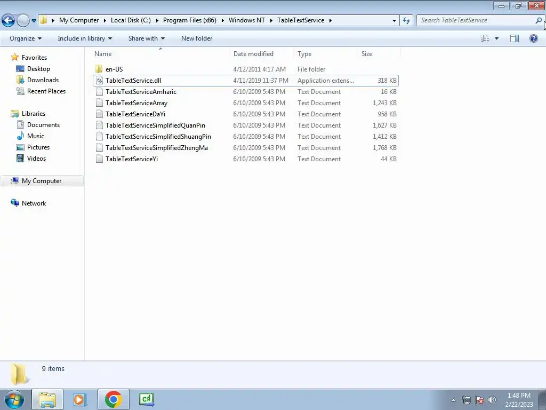Click the 1,768 KB size cell

point(384,148)
